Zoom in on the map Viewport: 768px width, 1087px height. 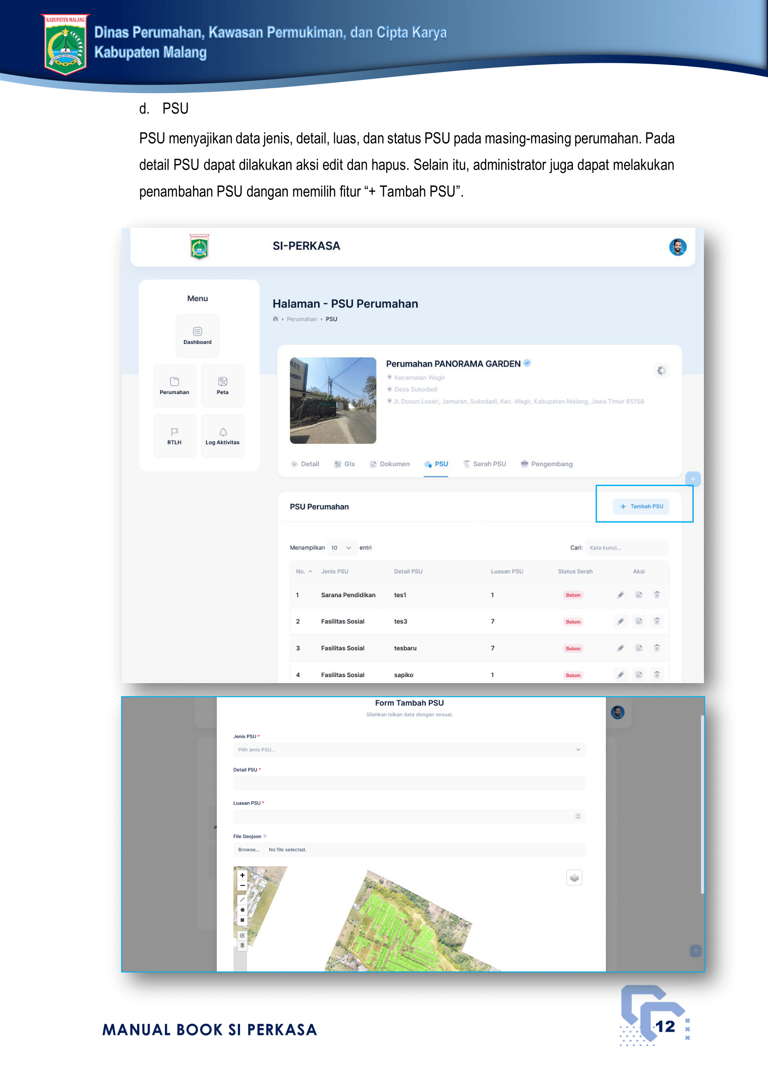[x=242, y=875]
